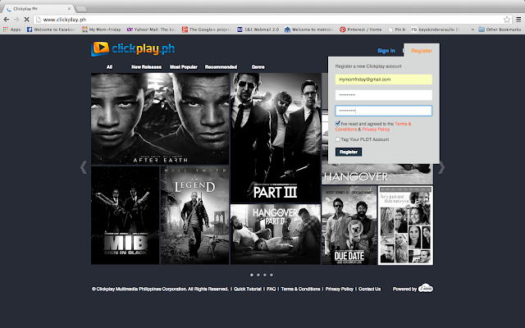Image resolution: width=525 pixels, height=328 pixels.
Task: Go to next movie slide arrow
Action: pos(441,167)
